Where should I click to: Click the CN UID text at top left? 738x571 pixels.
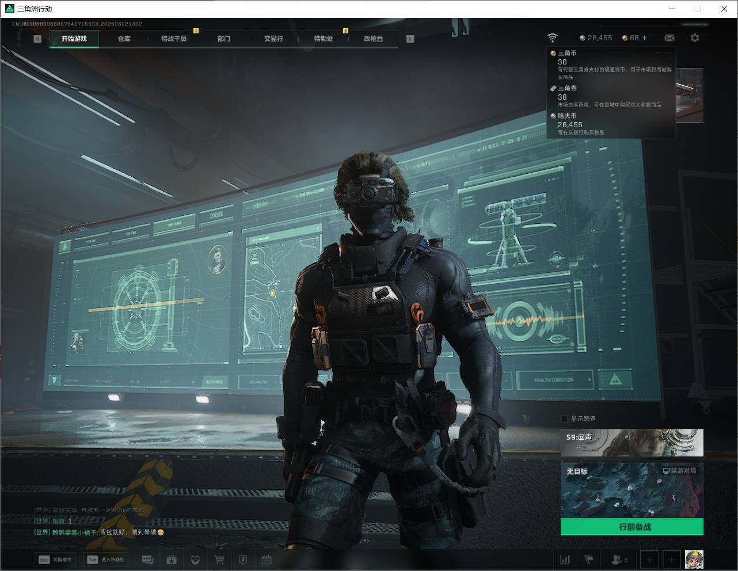coord(77,24)
